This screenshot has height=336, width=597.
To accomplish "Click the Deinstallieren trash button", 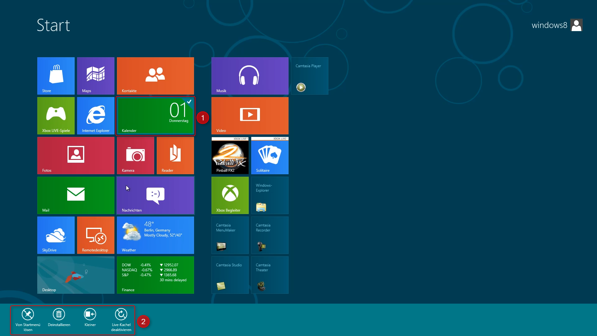I will point(59,317).
